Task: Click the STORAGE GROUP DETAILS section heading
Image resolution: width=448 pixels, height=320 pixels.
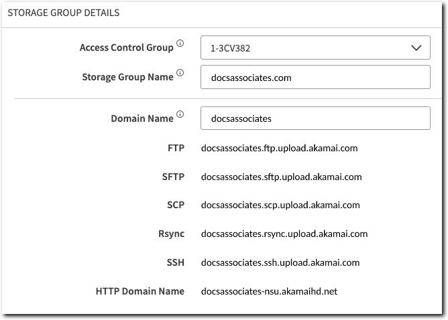Action: tap(64, 13)
